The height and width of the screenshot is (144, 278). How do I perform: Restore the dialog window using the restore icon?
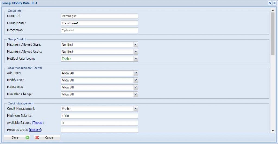pyautogui.click(x=270, y=3)
